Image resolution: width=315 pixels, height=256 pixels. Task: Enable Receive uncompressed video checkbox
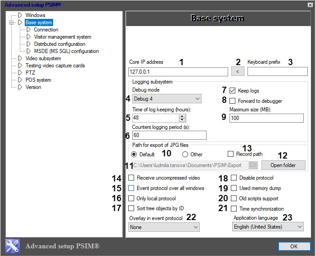click(131, 177)
